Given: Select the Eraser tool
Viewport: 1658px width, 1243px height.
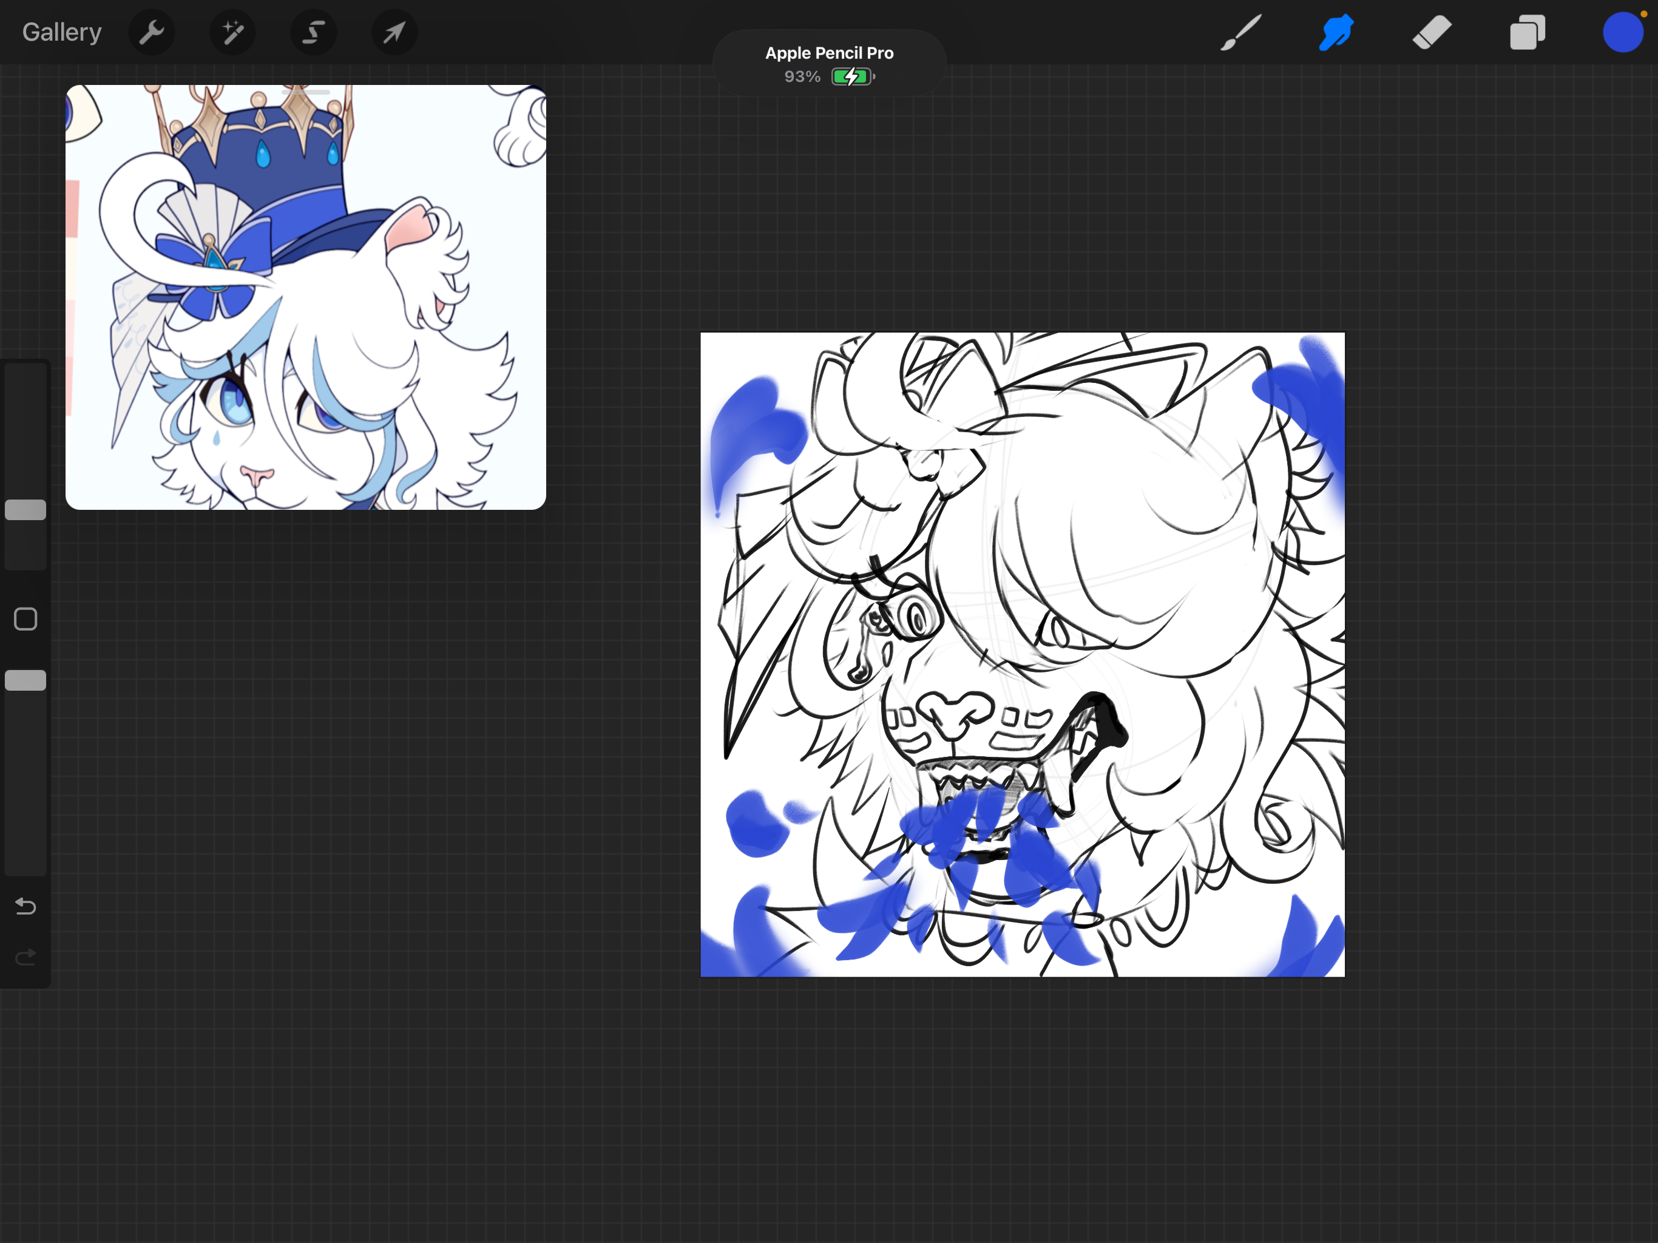Looking at the screenshot, I should [1432, 32].
